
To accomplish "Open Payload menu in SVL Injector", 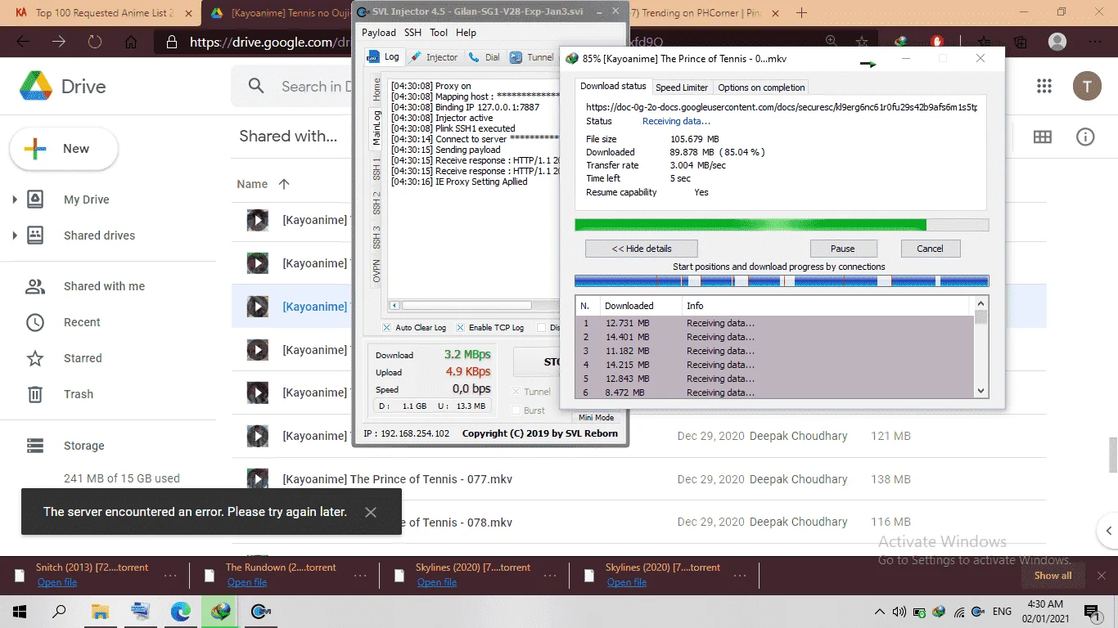I will click(x=379, y=33).
